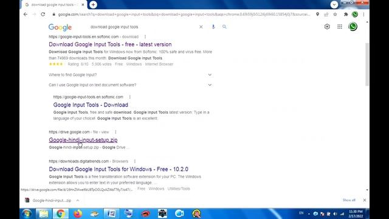Submit search with magnifier icon

224,27
